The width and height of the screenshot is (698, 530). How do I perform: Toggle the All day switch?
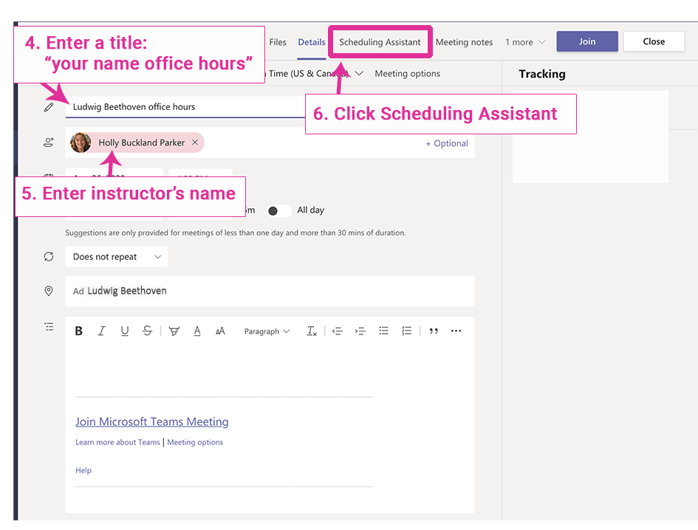(278, 210)
